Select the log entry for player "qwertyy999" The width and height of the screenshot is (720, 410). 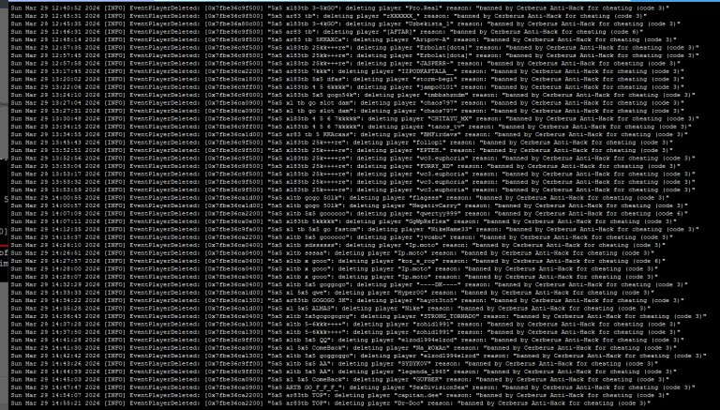pos(349,214)
